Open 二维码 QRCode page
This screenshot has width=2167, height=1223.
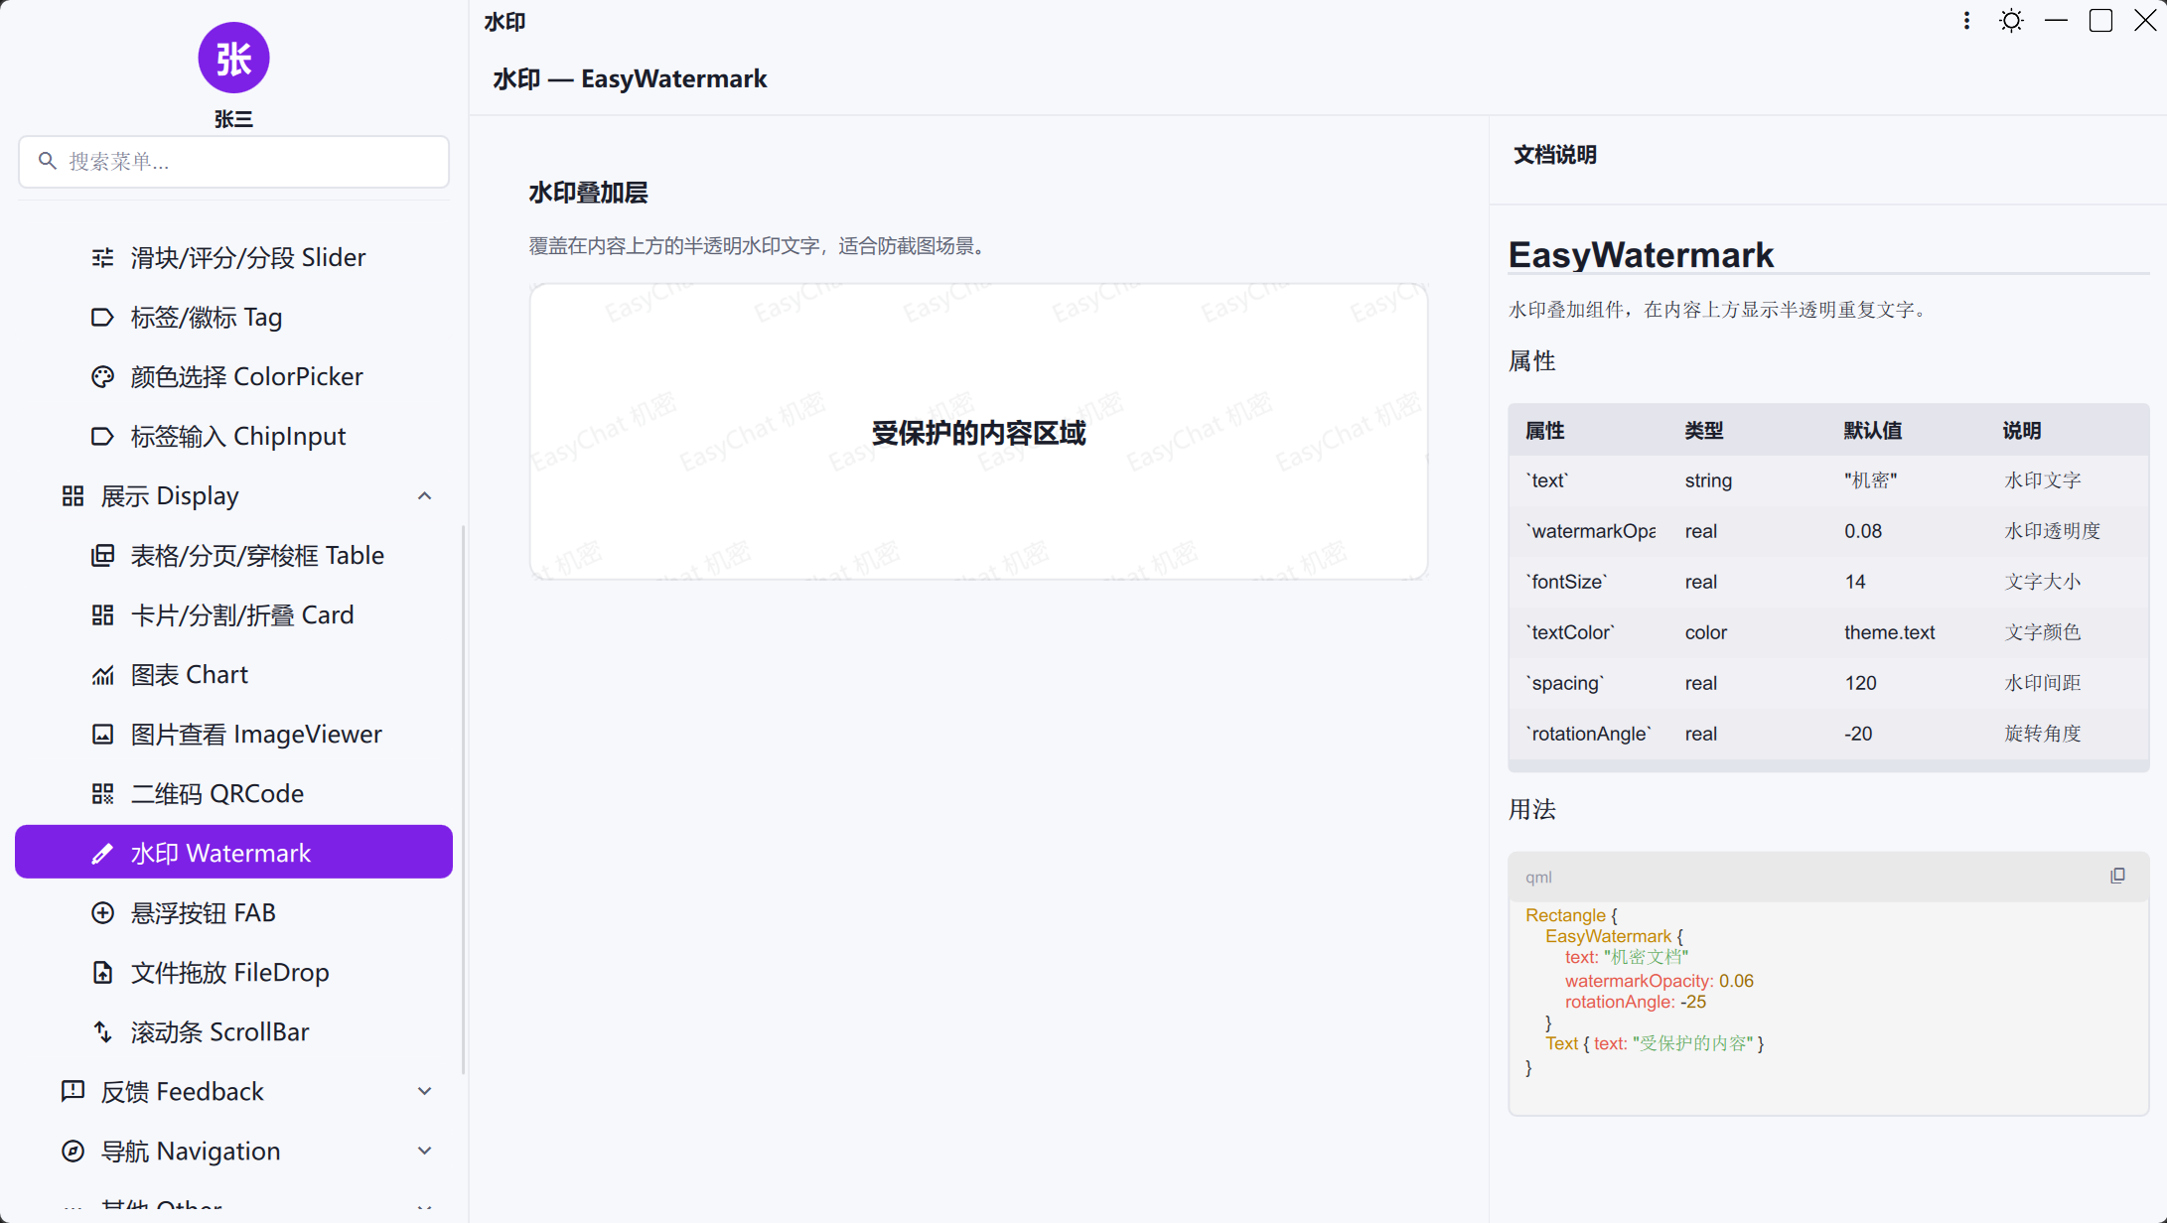pos(233,794)
